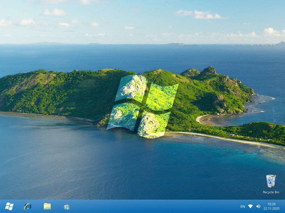
Task: Open the network connection tray icon
Action: coord(250,206)
